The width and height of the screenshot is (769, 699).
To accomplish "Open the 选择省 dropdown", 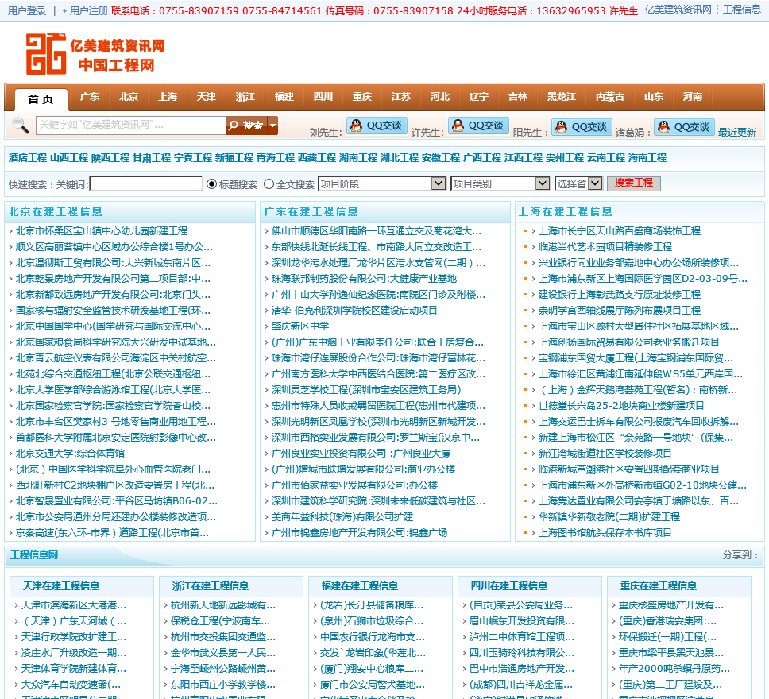I will pos(578,183).
